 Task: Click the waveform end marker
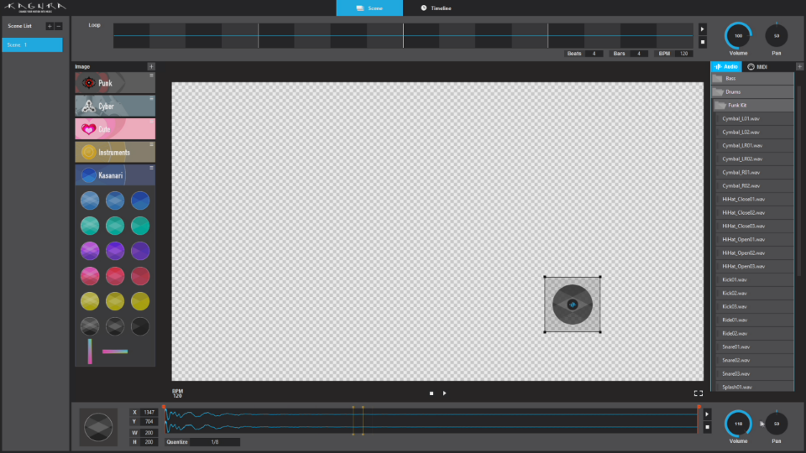click(699, 408)
